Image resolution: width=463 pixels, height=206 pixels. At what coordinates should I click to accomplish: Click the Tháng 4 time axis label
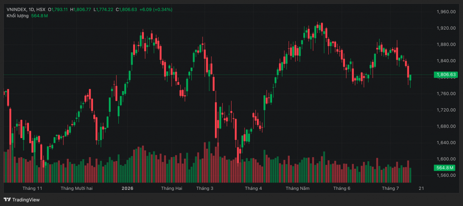253,188
